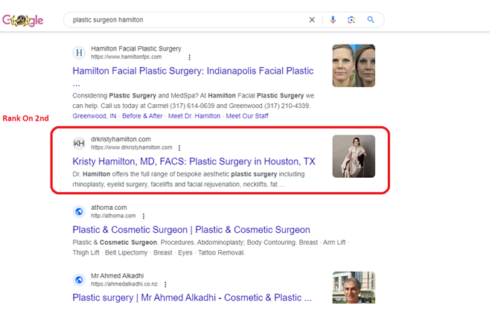The height and width of the screenshot is (314, 501).
Task: Click the 'Hamilton Facial Plastic Surgery' site name
Action: click(136, 48)
